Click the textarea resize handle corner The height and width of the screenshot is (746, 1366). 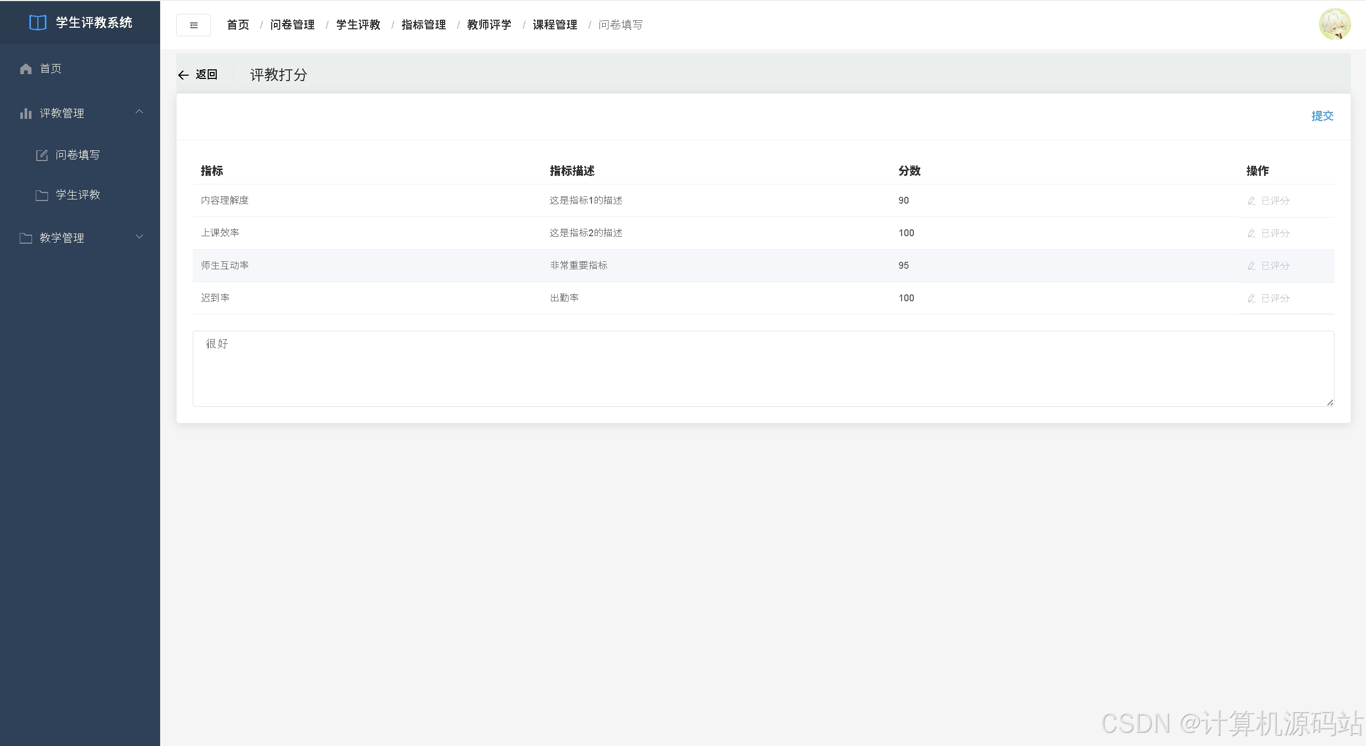tap(1330, 403)
